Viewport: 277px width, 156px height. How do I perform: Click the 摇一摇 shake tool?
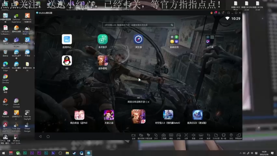click(223, 136)
